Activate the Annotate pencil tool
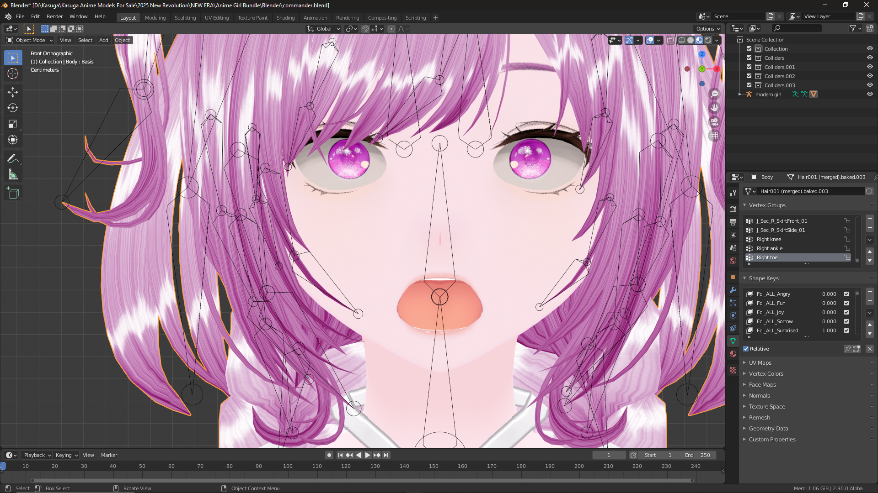This screenshot has width=878, height=493. click(x=13, y=159)
